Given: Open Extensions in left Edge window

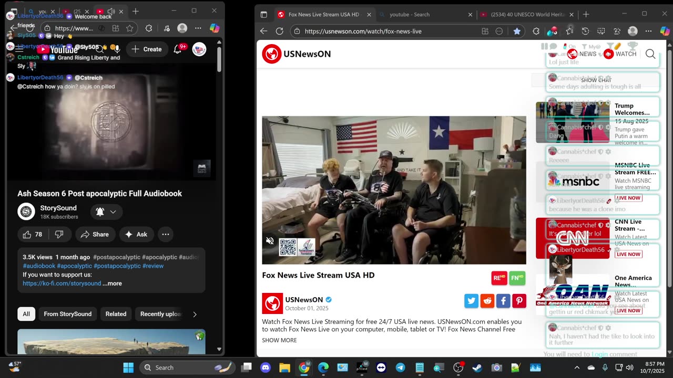Looking at the screenshot, I should click(149, 28).
